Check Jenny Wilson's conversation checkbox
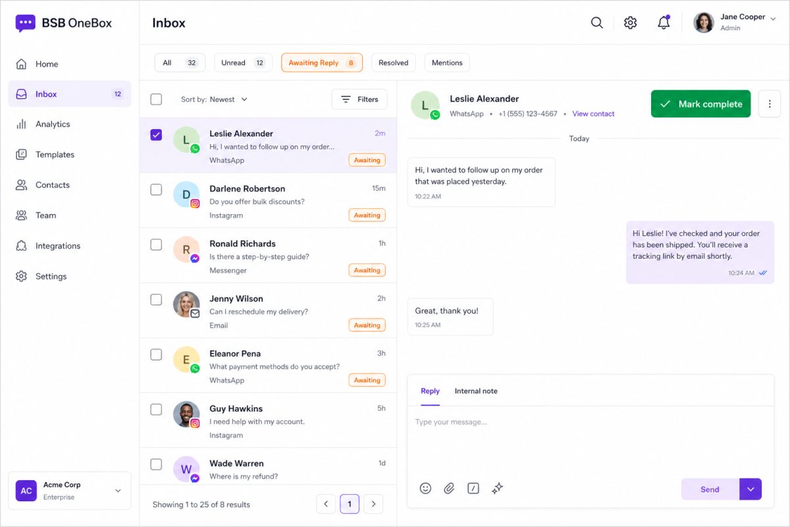Screen dimensions: 790x527 156,300
